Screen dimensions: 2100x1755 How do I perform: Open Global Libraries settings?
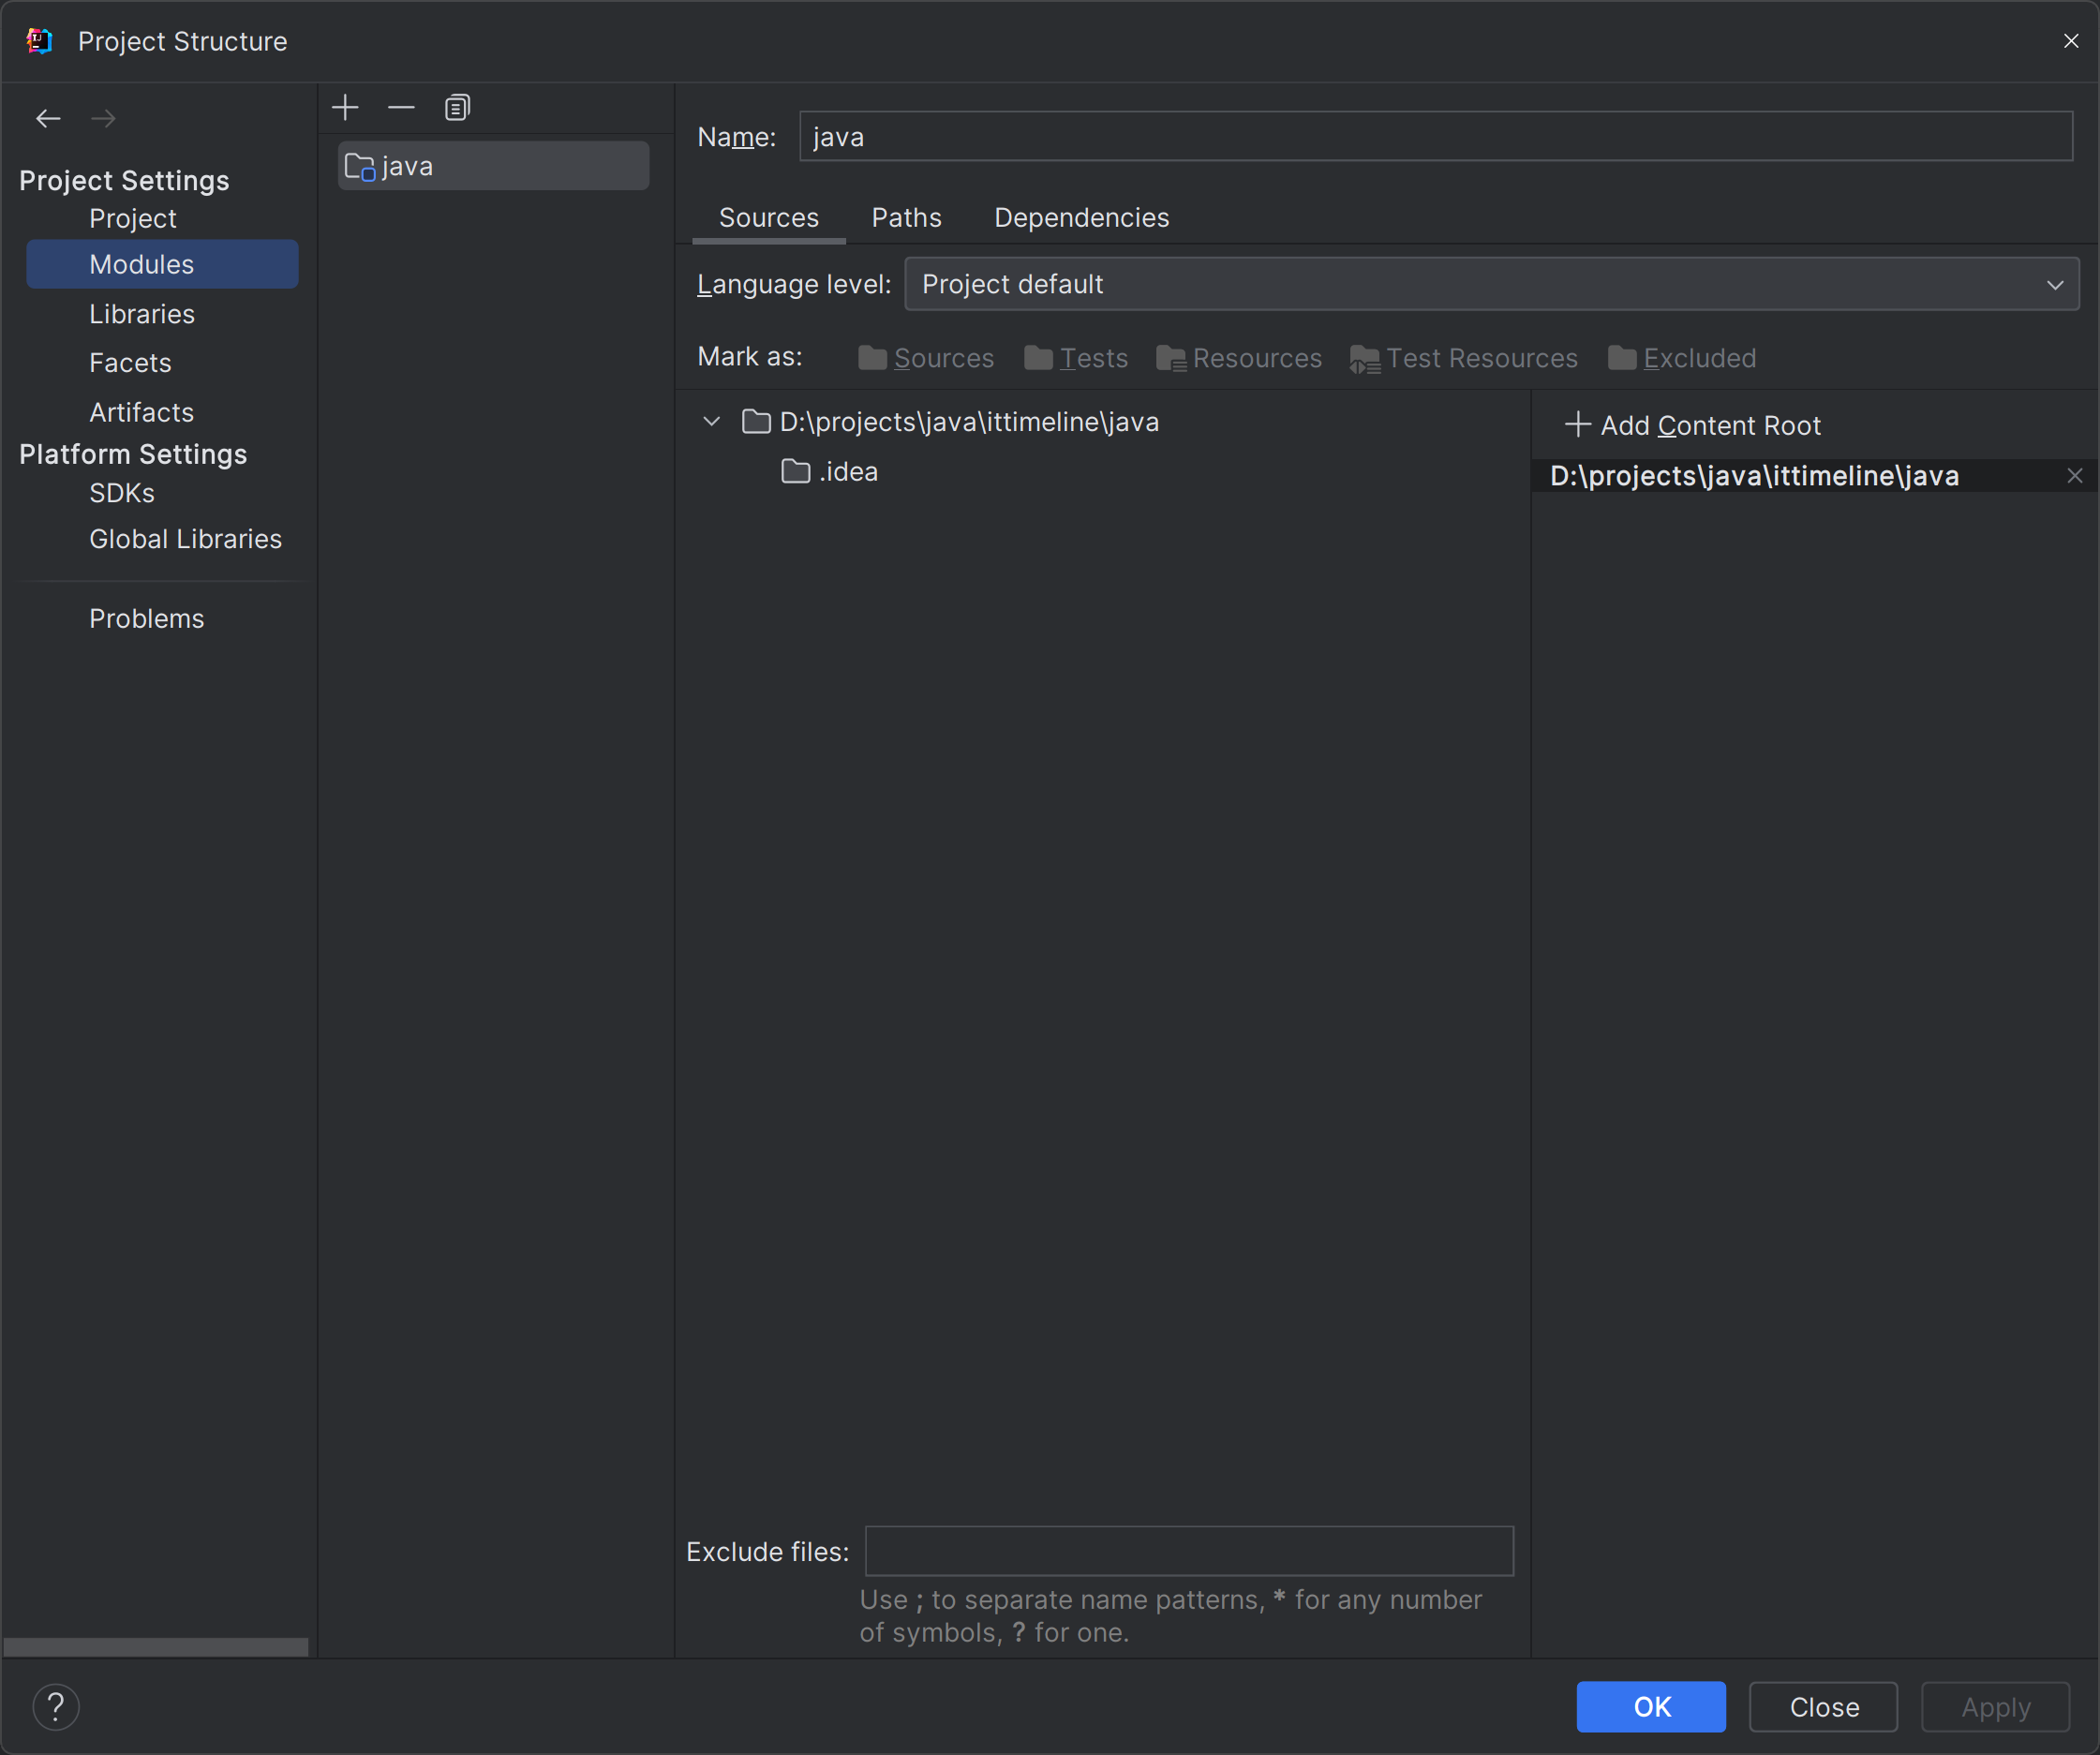185,539
